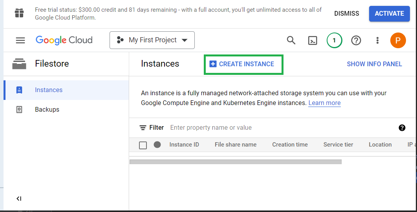Click the ACTIVATE button
Screen dimensions: 417x212
[x=390, y=14]
